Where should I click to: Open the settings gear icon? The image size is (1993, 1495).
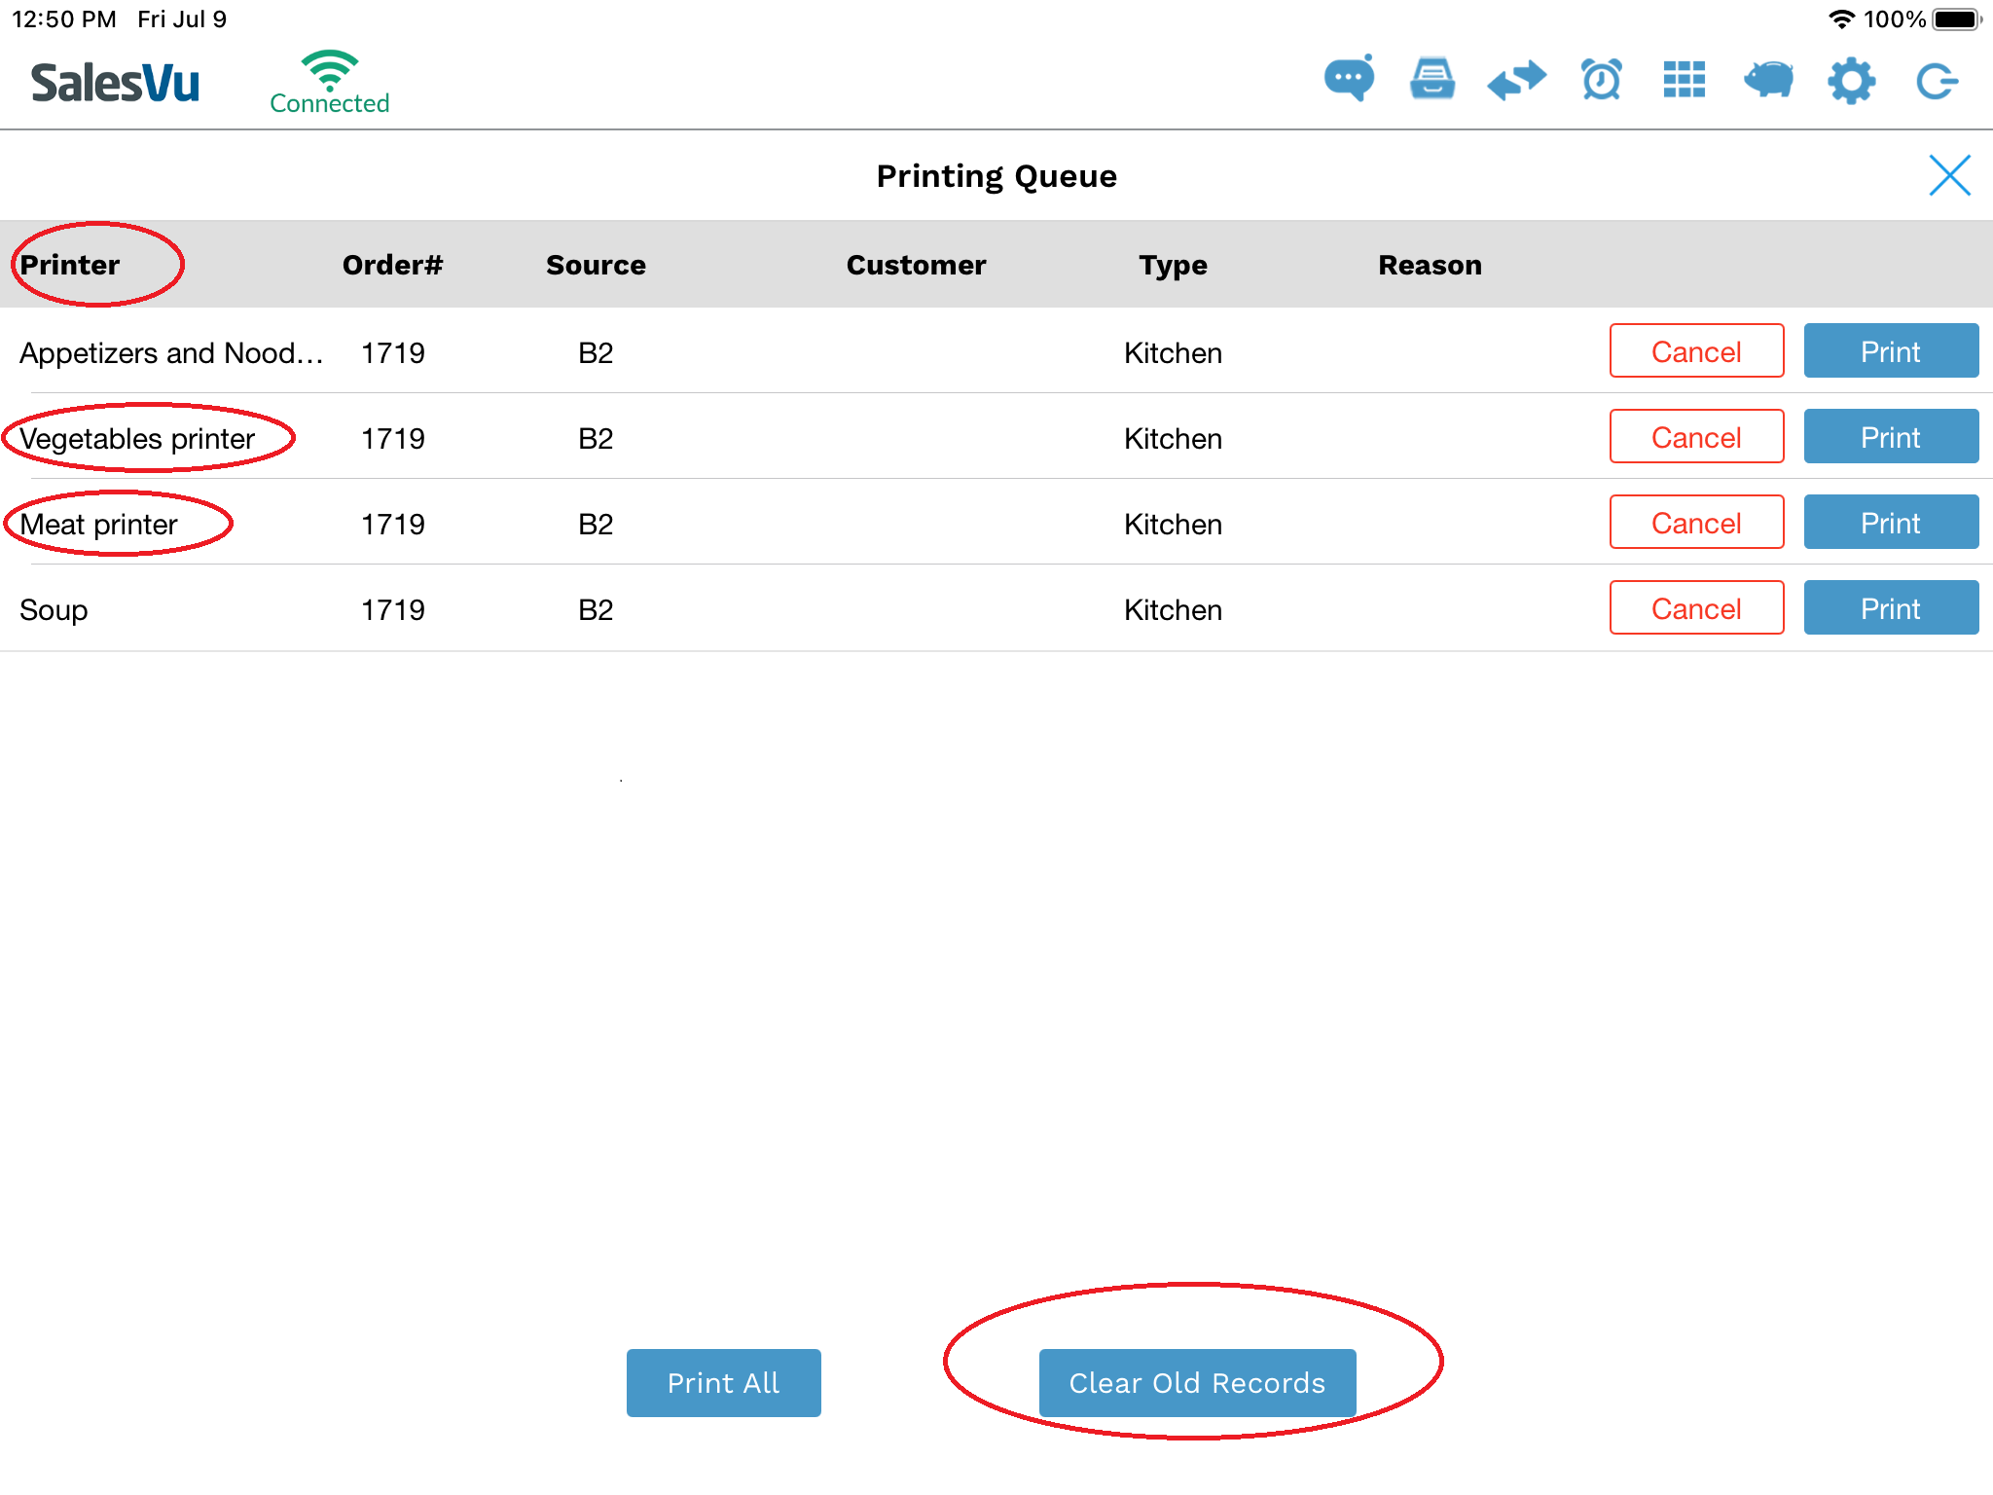click(1851, 80)
